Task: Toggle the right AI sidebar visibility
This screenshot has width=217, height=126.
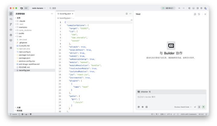Action: coord(197,8)
